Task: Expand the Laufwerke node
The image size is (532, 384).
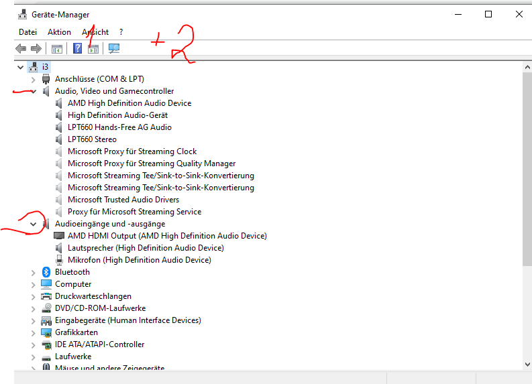Action: (34, 357)
